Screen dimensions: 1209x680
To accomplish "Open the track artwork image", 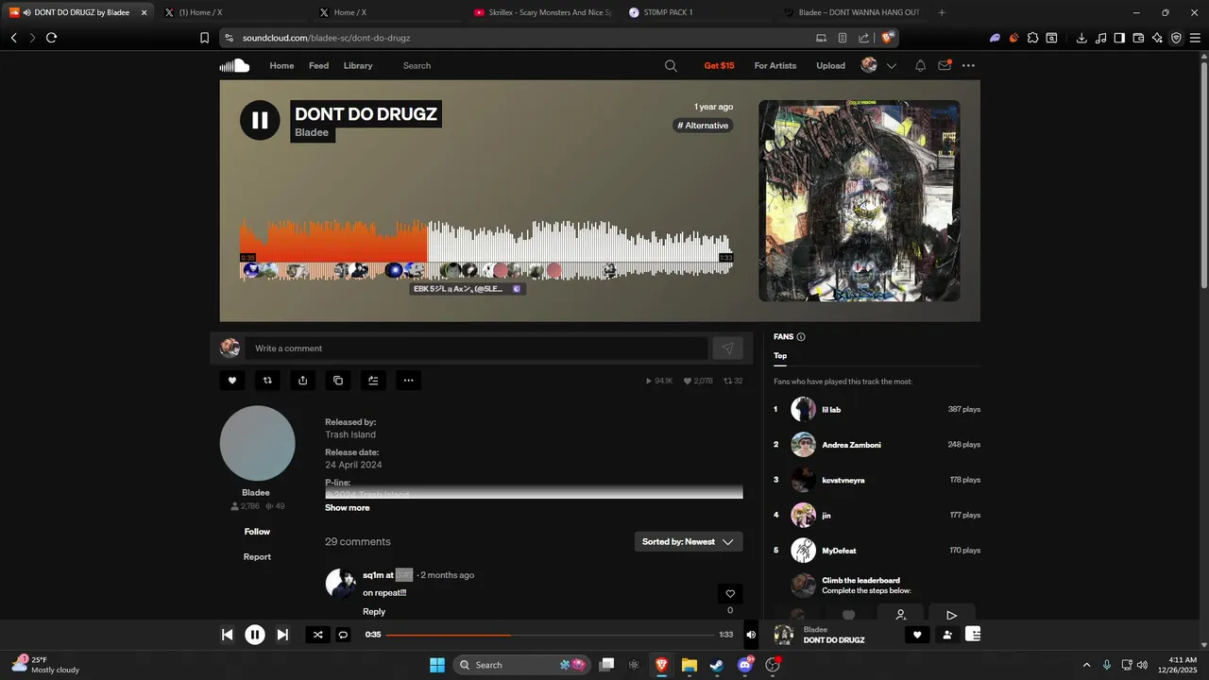I will pyautogui.click(x=860, y=201).
